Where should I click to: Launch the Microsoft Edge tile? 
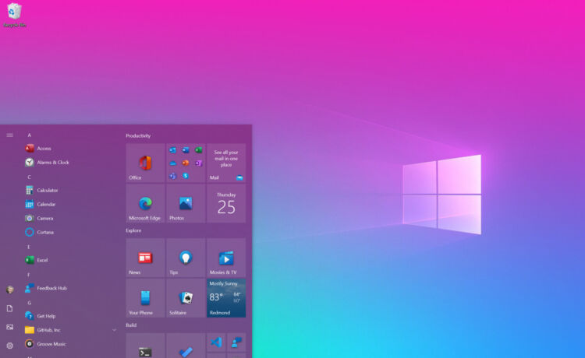[145, 204]
